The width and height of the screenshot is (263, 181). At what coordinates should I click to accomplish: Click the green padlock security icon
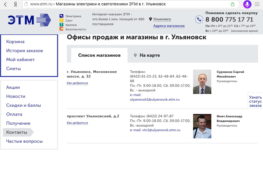point(232,4)
